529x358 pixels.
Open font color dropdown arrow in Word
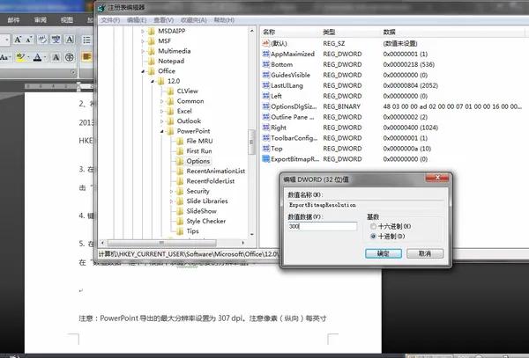[45, 57]
